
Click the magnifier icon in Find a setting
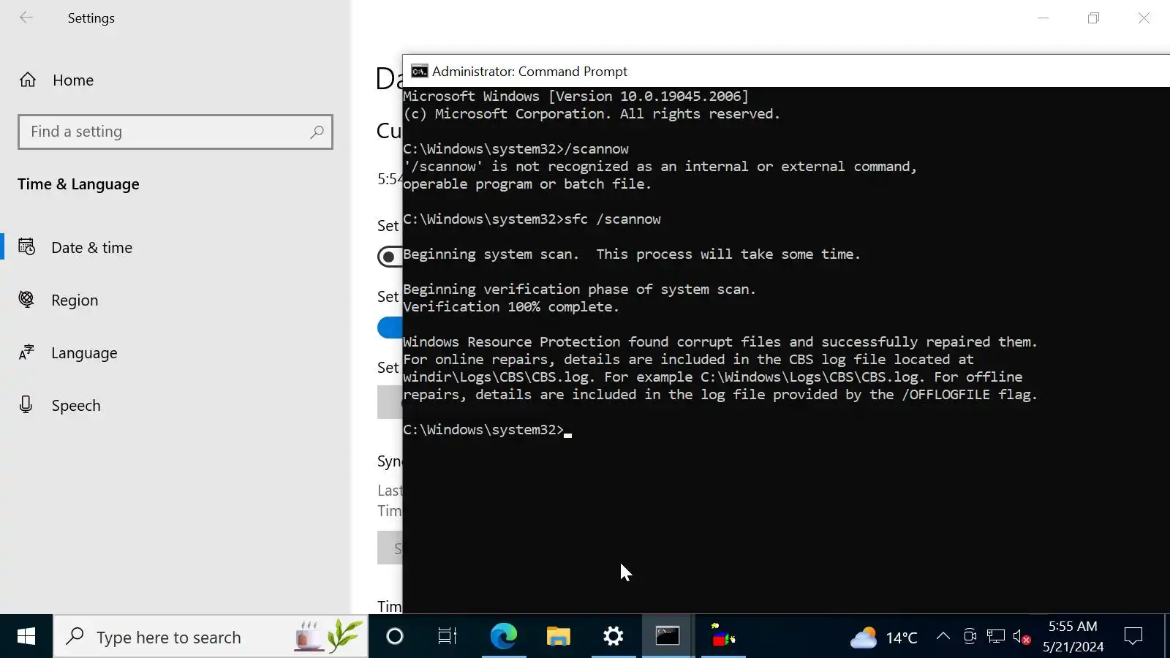(x=317, y=132)
